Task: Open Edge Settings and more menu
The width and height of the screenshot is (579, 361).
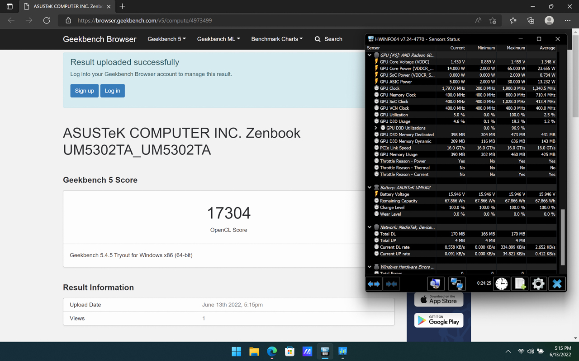Action: [x=568, y=20]
